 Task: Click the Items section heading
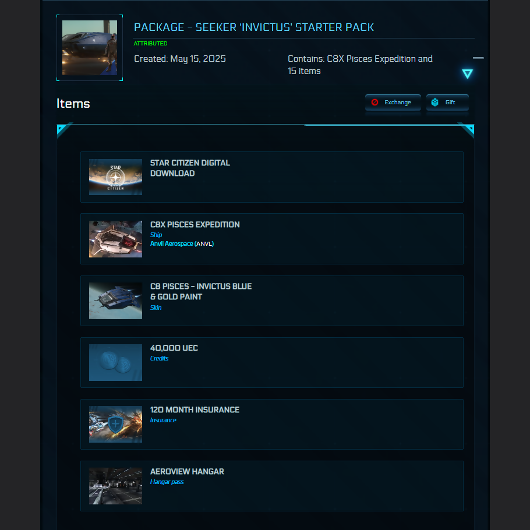pos(73,104)
